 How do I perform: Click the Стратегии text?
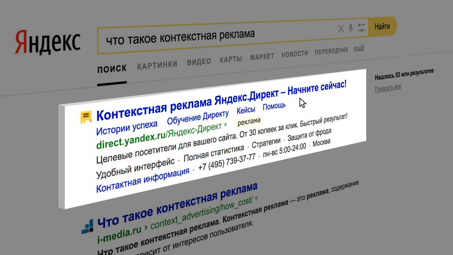click(266, 144)
